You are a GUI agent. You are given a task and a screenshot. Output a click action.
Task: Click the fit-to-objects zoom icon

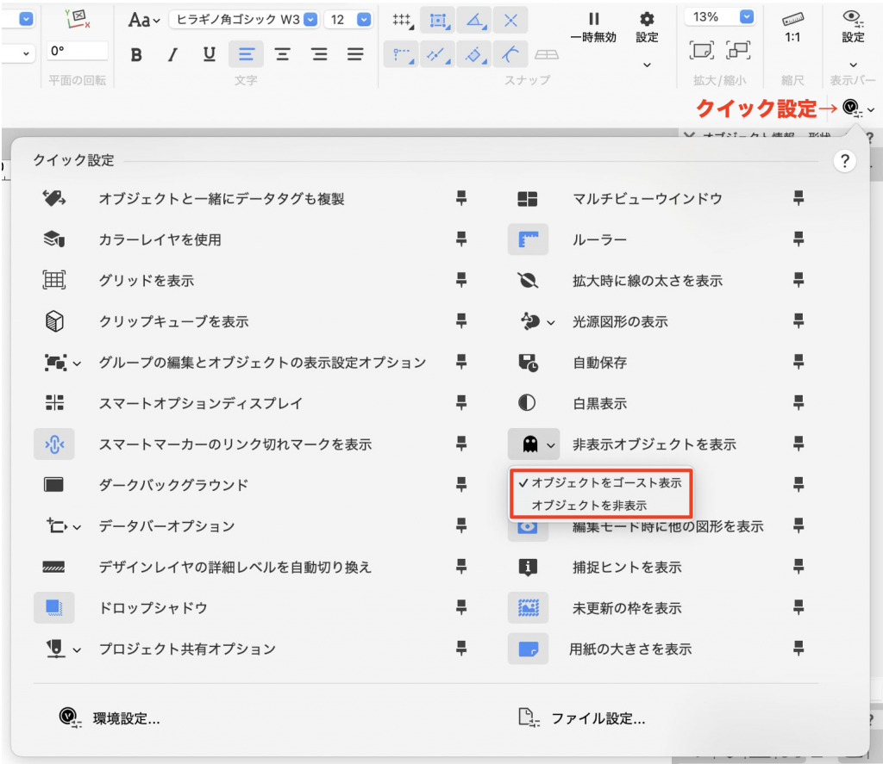pos(738,51)
